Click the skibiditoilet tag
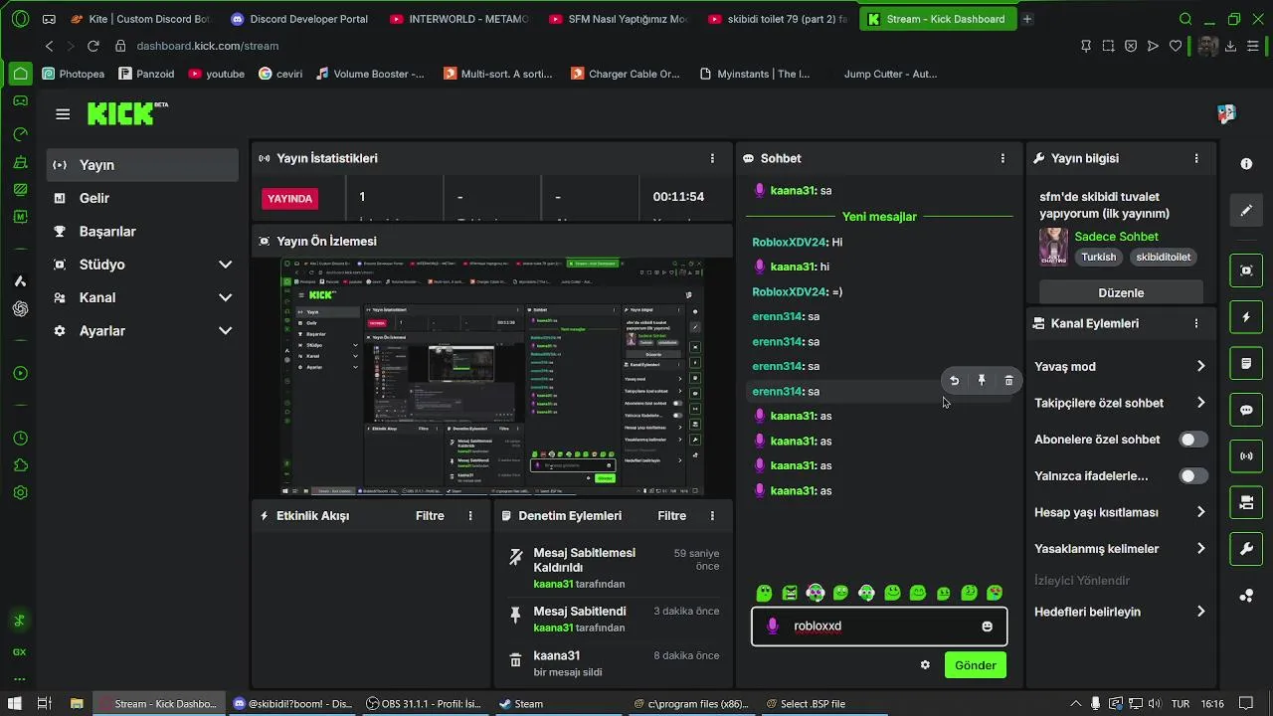Screen dimensions: 1273x716 coord(1164,257)
